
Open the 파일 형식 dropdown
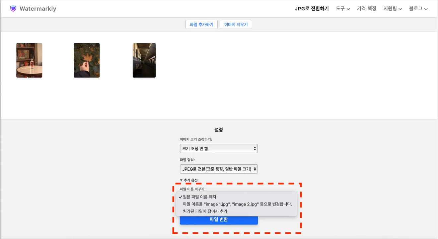click(219, 169)
